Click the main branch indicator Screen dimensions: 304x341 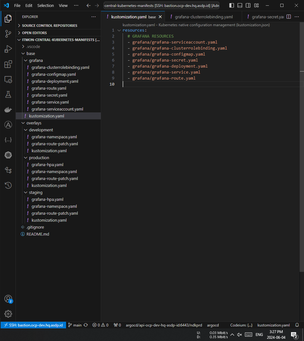tap(75, 325)
